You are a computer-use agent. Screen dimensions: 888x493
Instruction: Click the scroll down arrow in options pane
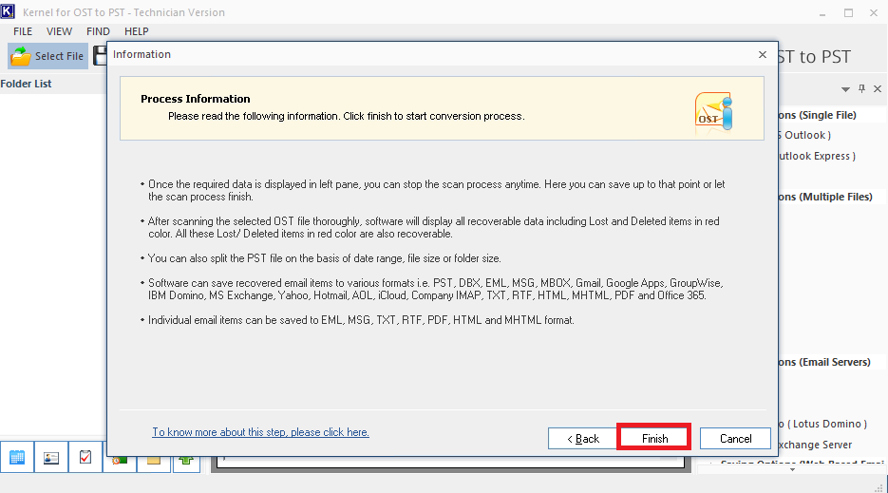pos(792,469)
